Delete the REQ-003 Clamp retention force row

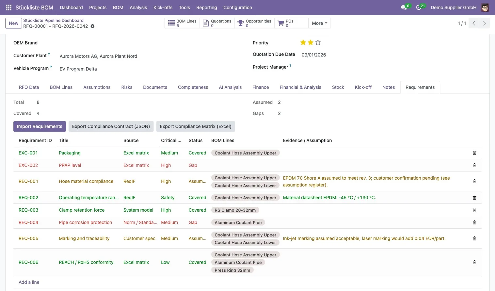point(474,210)
